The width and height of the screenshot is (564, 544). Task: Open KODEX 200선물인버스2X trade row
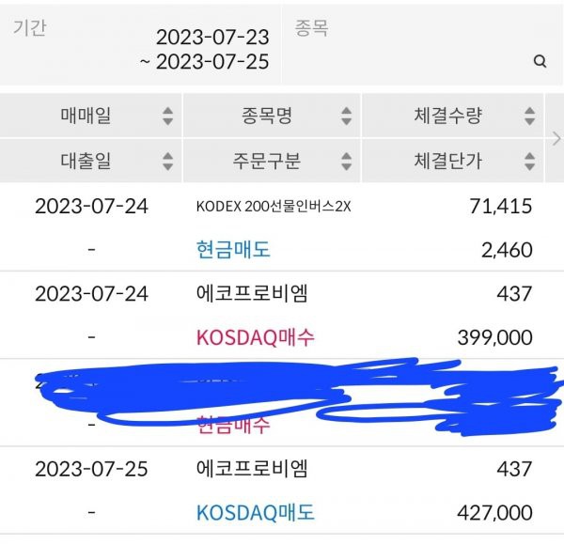point(282,228)
